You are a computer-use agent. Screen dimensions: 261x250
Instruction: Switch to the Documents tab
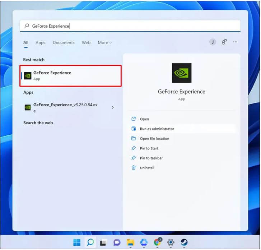(64, 43)
